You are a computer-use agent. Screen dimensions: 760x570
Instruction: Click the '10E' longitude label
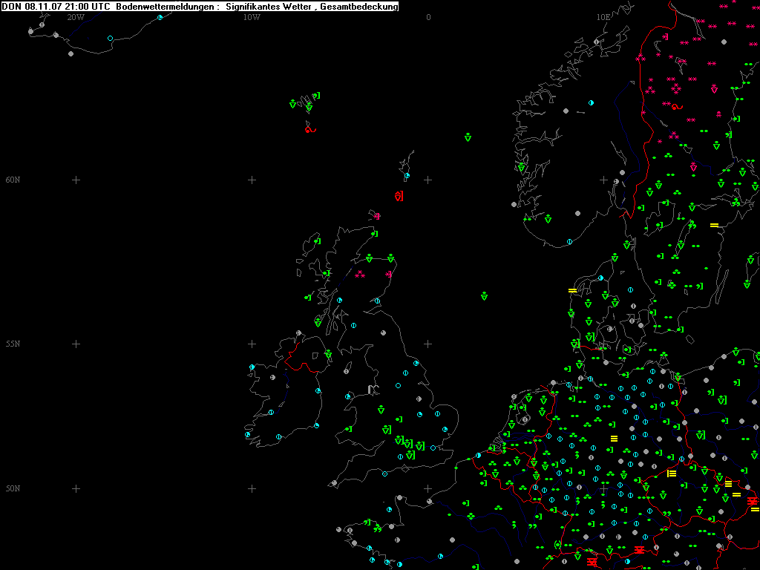pyautogui.click(x=603, y=16)
